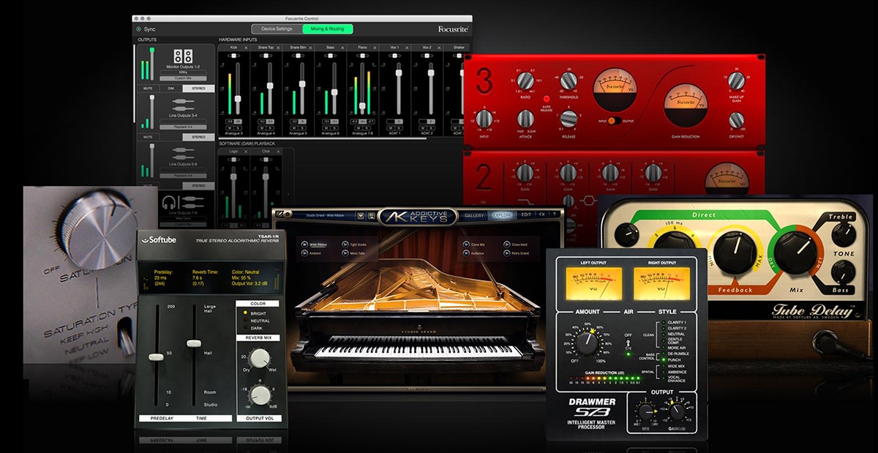Open the Custom Mix source dropdown for Monitor Outputs
The width and height of the screenshot is (878, 453).
click(182, 77)
